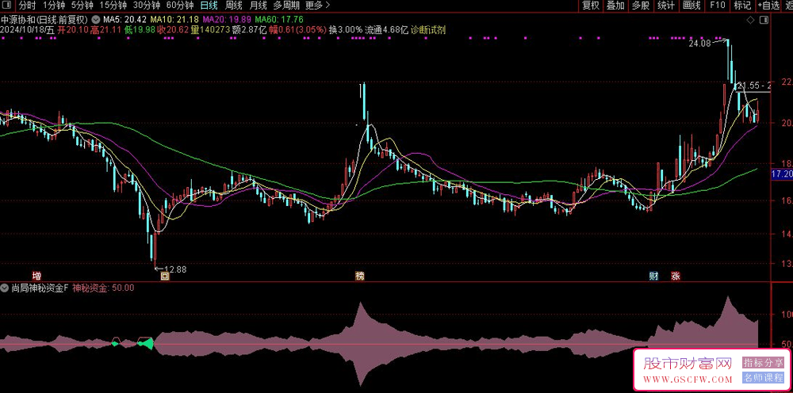
Task: Click the 收20.62 close price text
Action: 174,30
